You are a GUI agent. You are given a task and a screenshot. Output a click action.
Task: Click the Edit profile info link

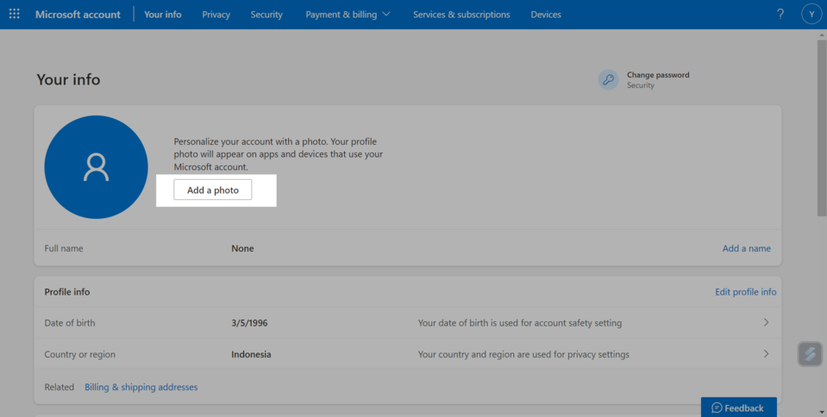746,291
